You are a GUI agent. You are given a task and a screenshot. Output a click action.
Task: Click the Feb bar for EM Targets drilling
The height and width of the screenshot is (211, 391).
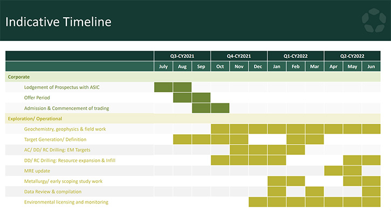[296, 150]
